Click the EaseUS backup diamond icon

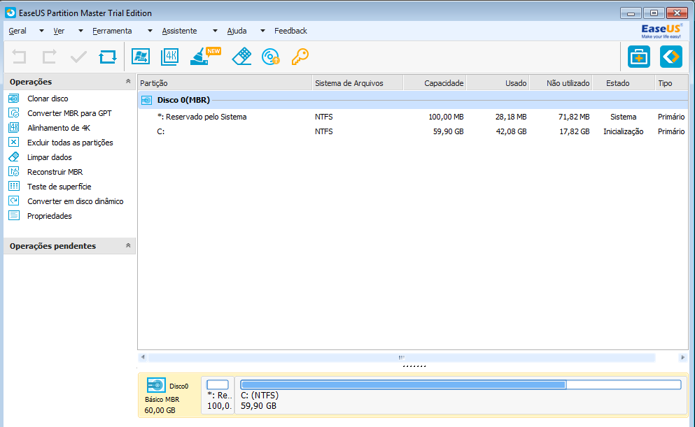tap(671, 57)
